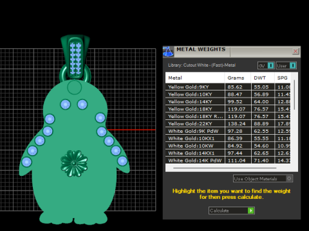Click the Calculate button
Image resolution: width=309 pixels, height=231 pixels.
pos(232,210)
